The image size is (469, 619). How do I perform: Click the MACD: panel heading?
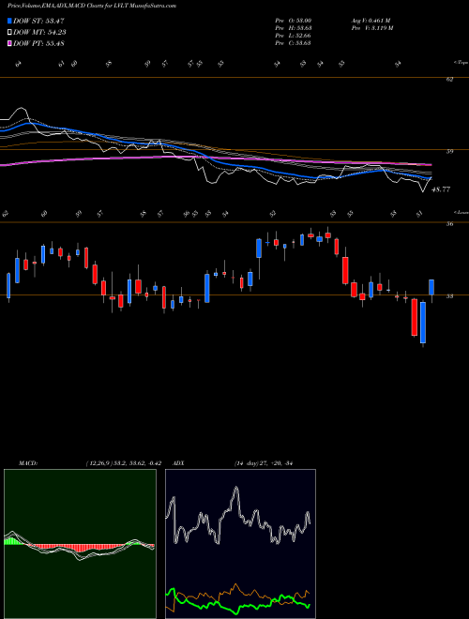pos(27,463)
